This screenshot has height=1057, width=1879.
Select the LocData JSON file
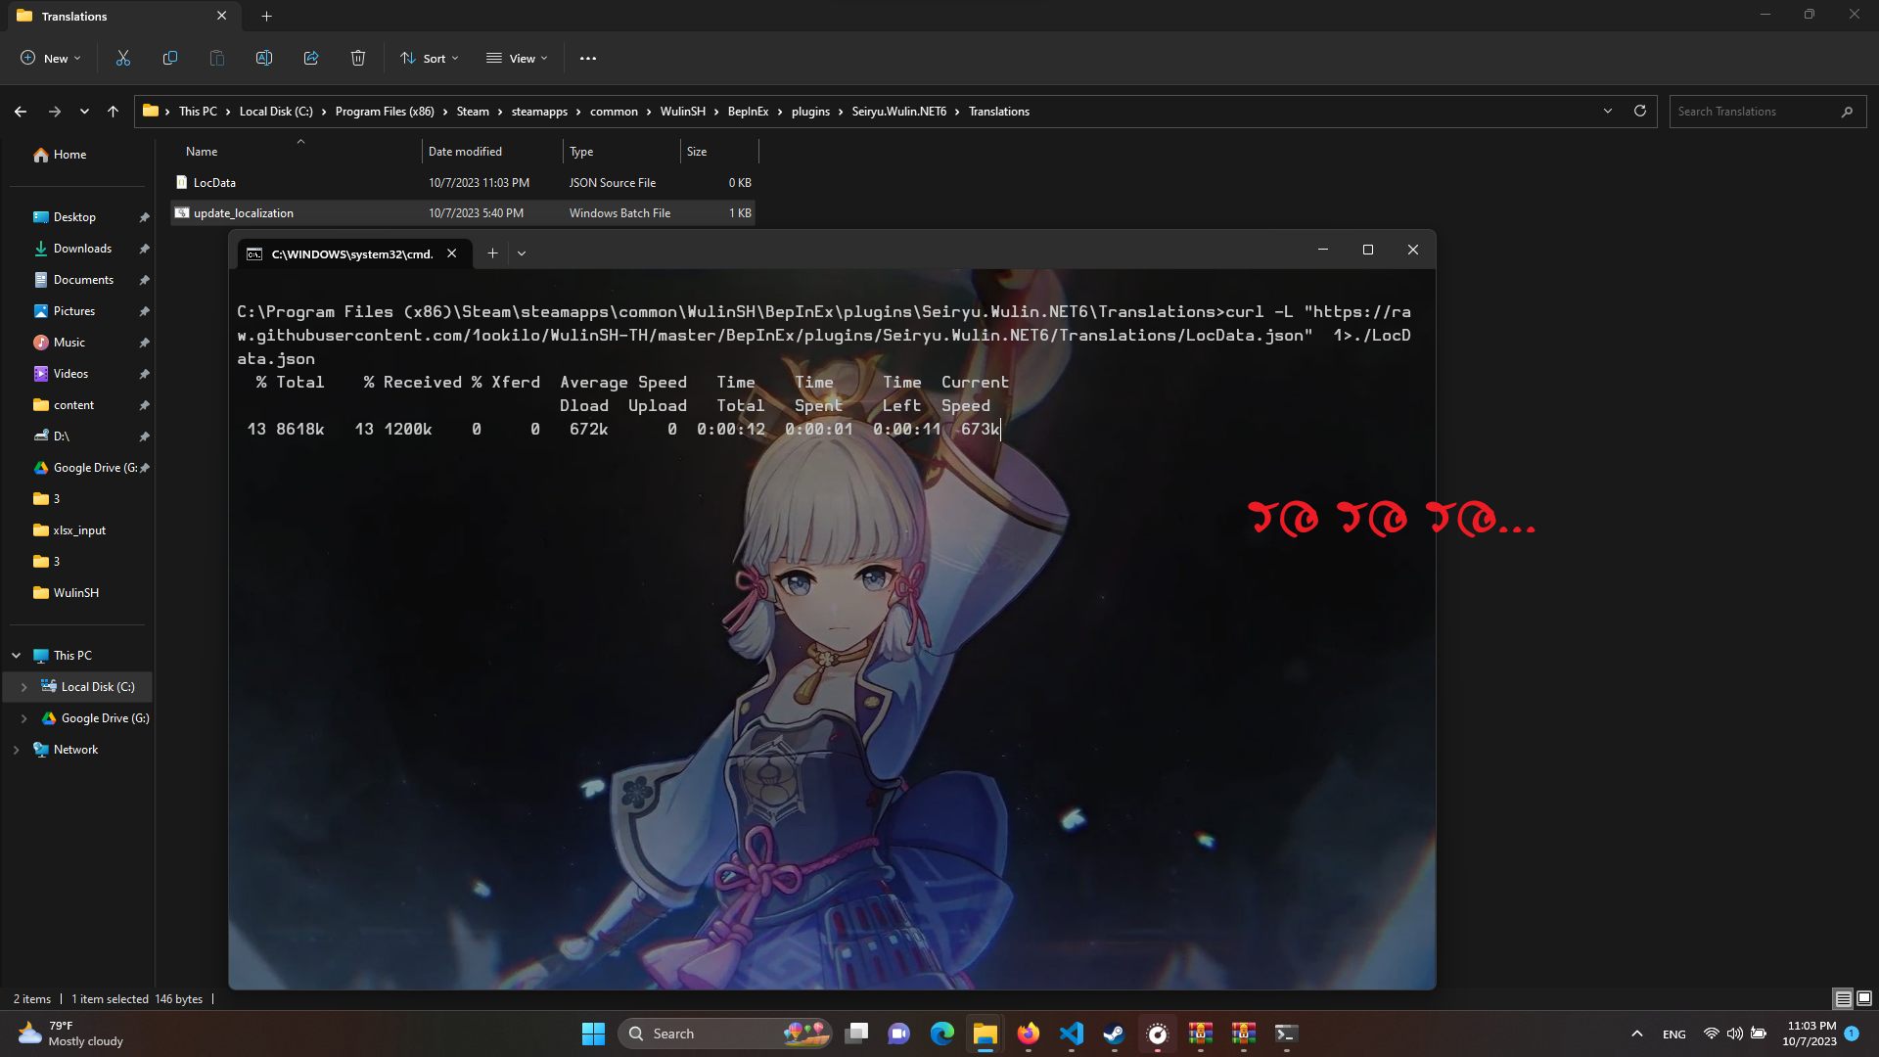click(x=214, y=183)
